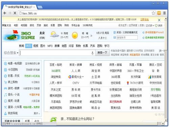
Task: Click the 电影·电视剧 sidebar icon
Action: tap(5, 64)
